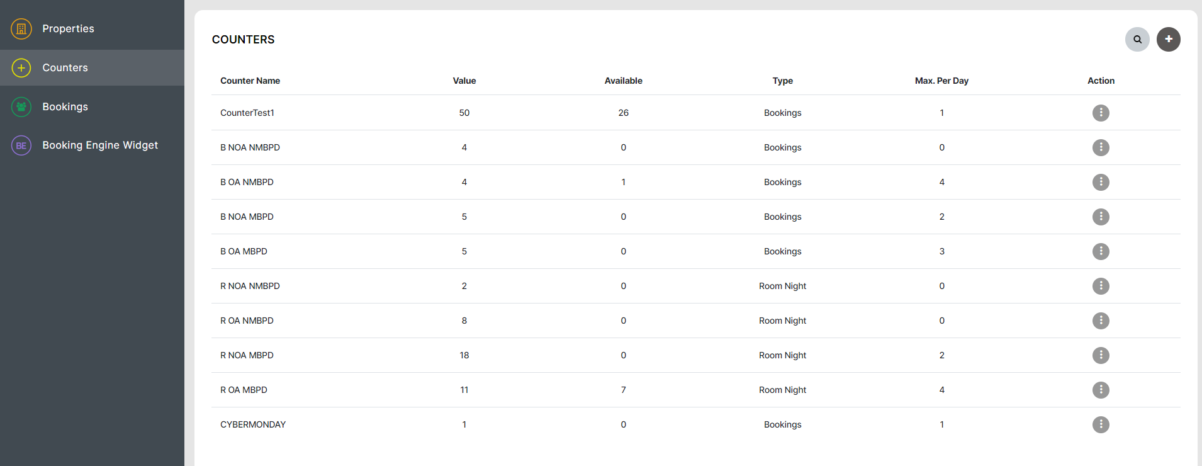Open action menu for B NOA MBPD
Screen dimensions: 1202x466
1101,217
